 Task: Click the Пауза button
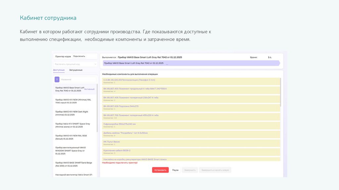coord(175,170)
